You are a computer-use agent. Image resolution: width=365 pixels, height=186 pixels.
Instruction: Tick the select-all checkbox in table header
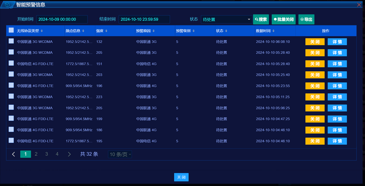point(11,30)
